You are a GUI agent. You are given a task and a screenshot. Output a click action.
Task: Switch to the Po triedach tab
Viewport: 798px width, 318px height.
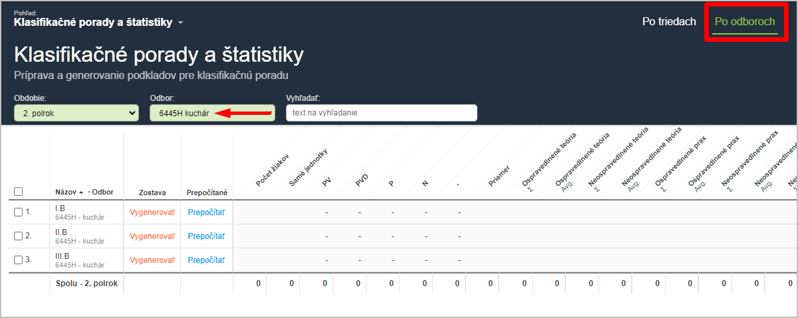pos(669,21)
